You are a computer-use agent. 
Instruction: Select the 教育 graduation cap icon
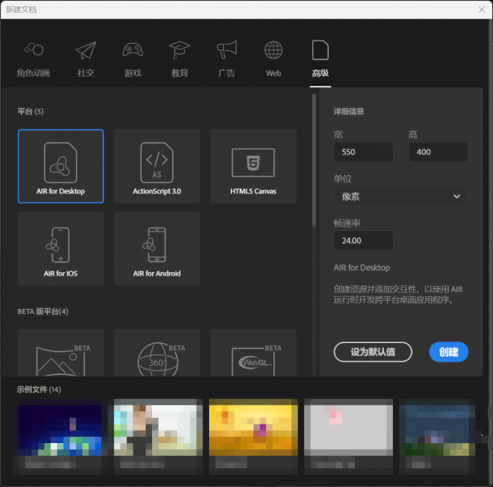pyautogui.click(x=180, y=50)
